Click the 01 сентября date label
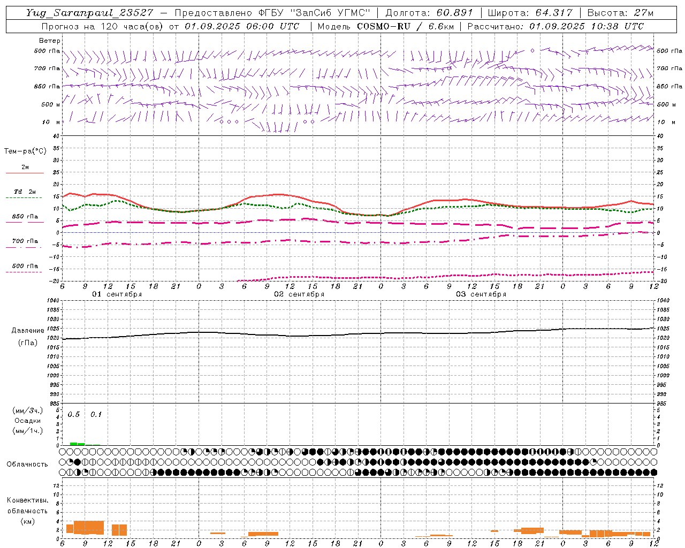The width and height of the screenshot is (685, 548). pos(117,294)
